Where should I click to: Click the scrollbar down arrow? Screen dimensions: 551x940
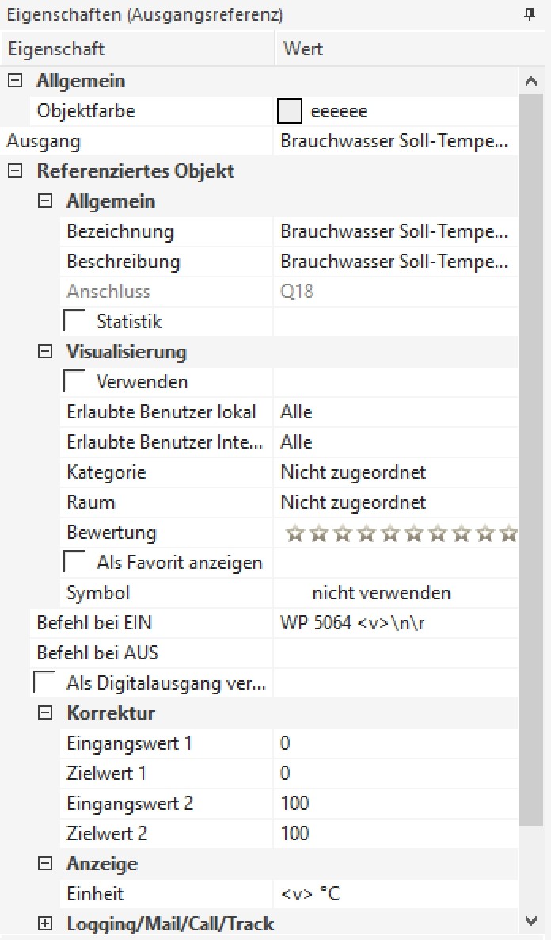(530, 920)
